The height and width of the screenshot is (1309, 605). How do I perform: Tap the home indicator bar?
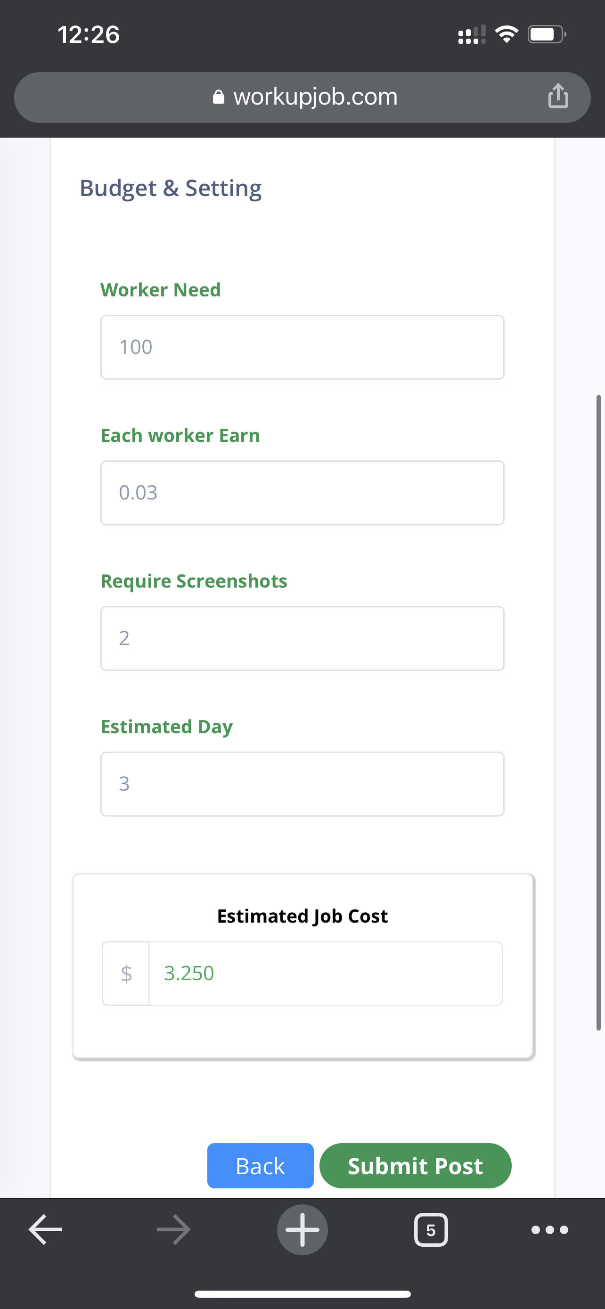point(302,1294)
